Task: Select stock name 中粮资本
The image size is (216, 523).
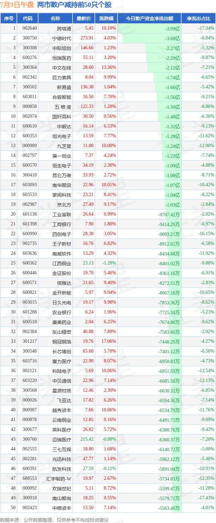Action: pos(62,508)
